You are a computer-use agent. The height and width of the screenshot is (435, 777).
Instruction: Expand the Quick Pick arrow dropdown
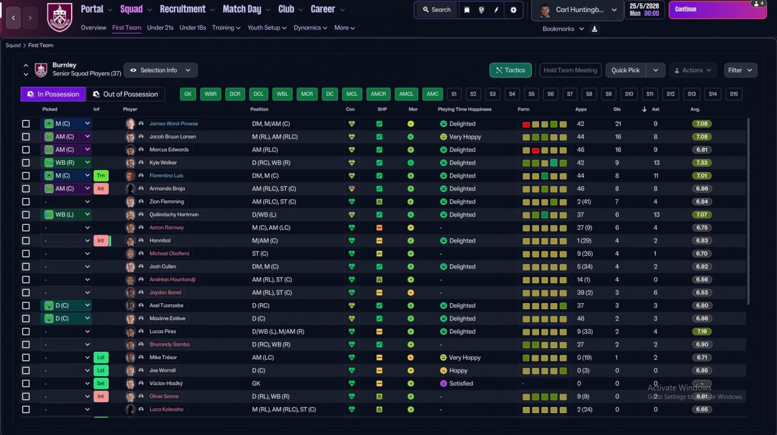coord(656,70)
